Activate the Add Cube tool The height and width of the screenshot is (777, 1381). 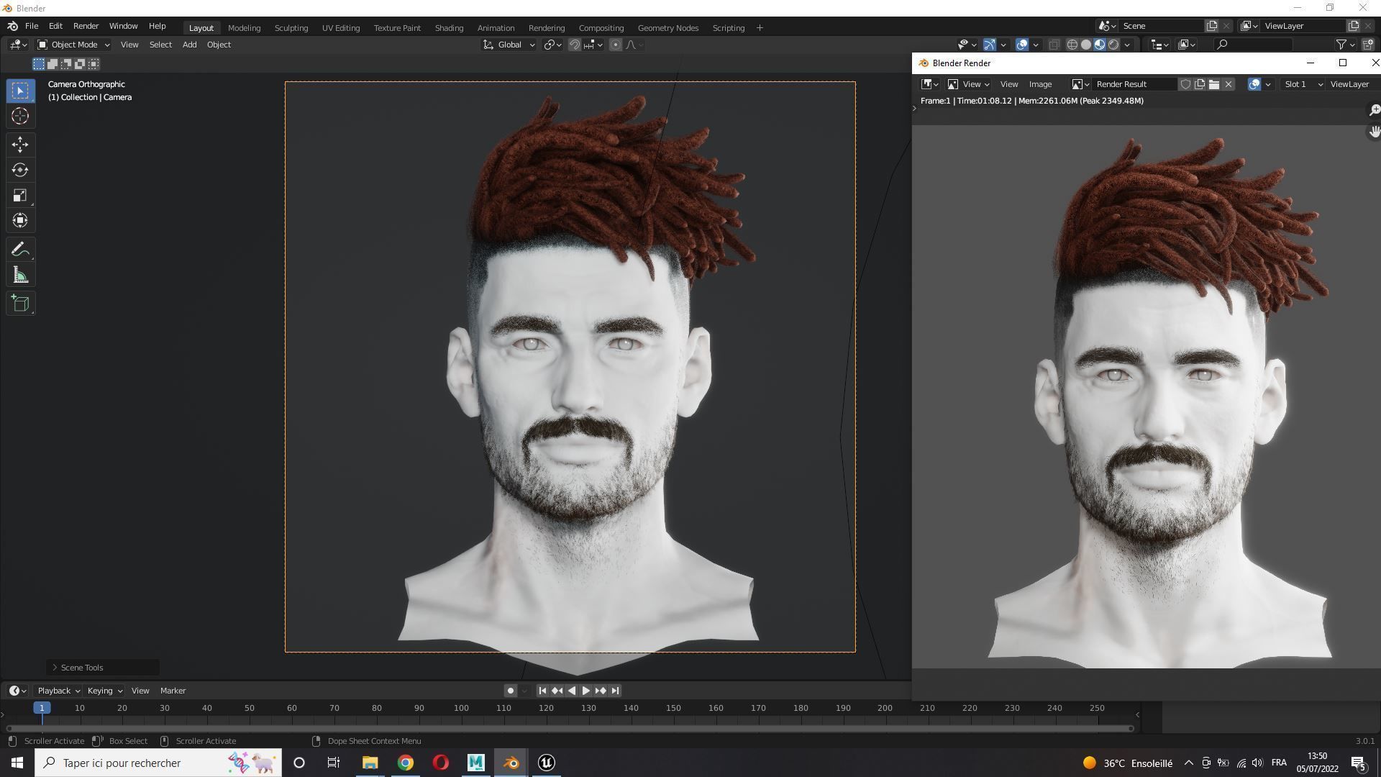20,304
